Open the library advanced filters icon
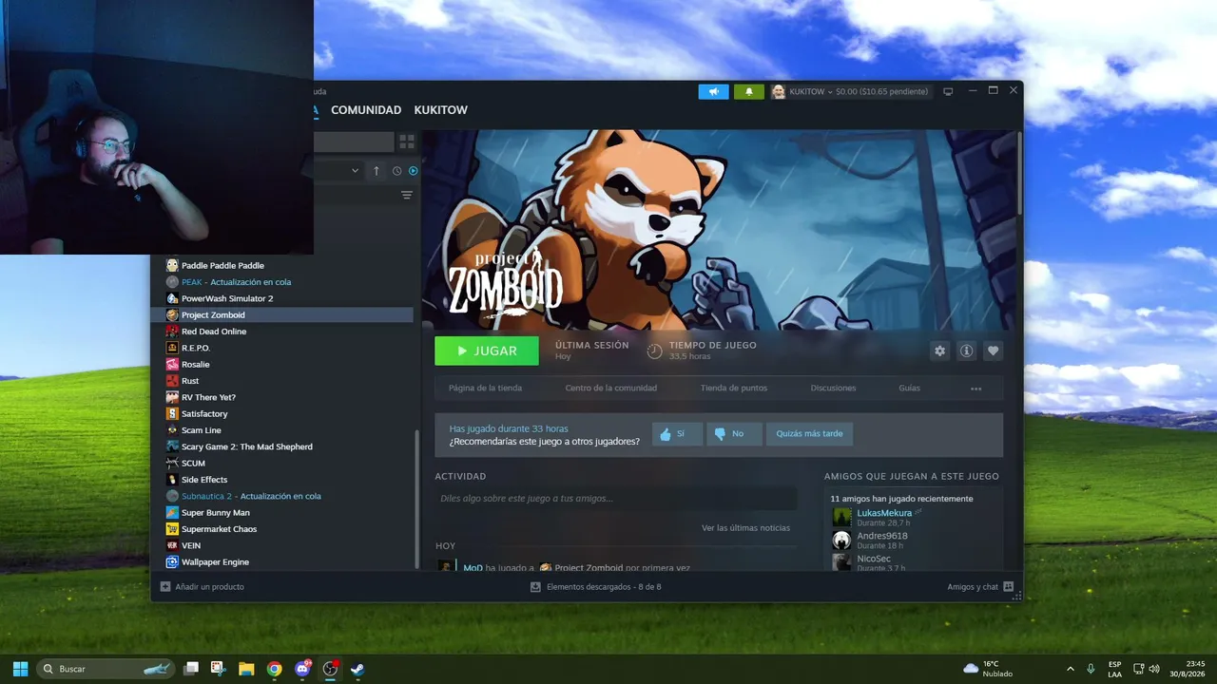Screen dimensions: 1217x684 click(x=407, y=195)
